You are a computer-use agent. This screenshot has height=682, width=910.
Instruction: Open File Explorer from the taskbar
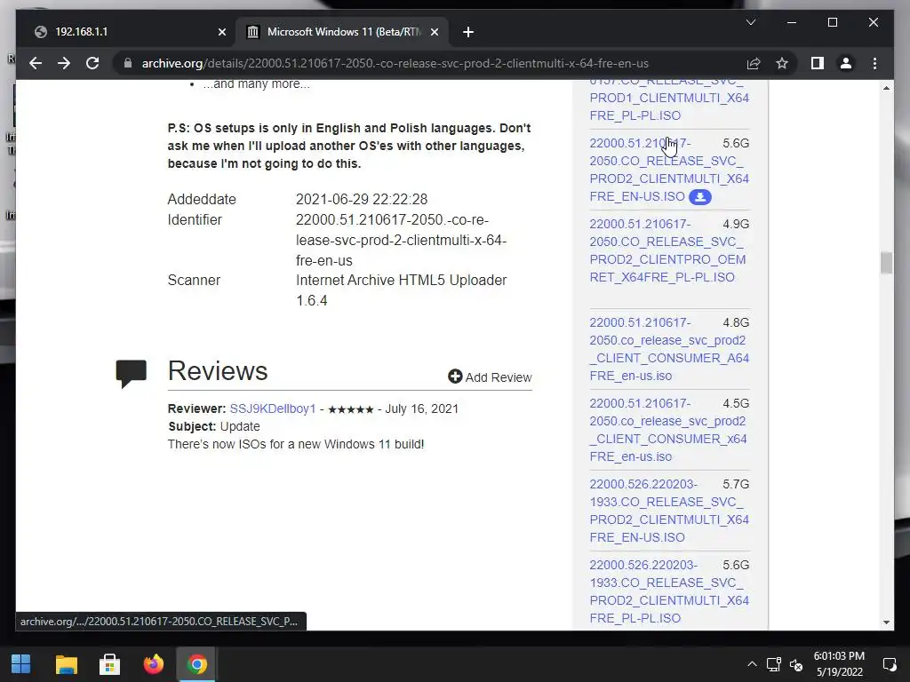pyautogui.click(x=66, y=664)
